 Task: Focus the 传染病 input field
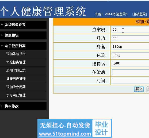(x=130, y=72)
